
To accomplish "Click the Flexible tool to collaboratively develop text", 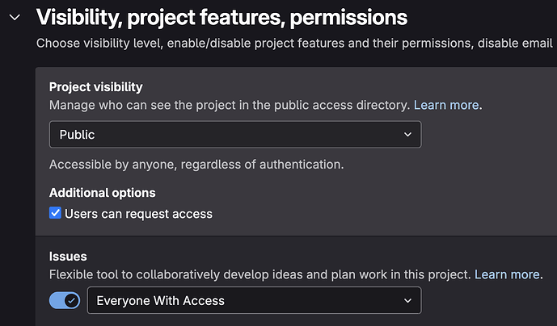I will 260,274.
